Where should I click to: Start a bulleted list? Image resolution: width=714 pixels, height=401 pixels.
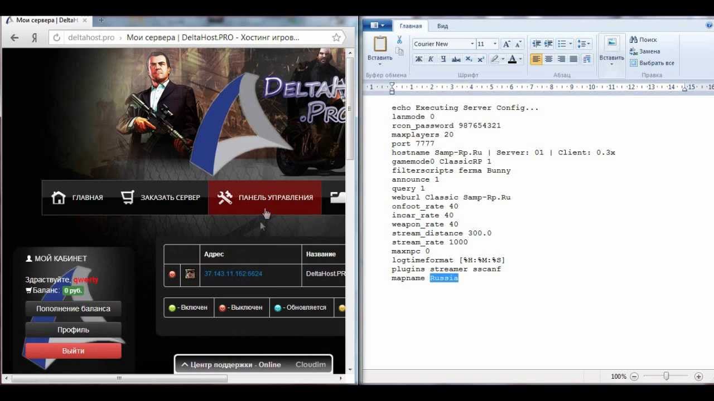(562, 44)
